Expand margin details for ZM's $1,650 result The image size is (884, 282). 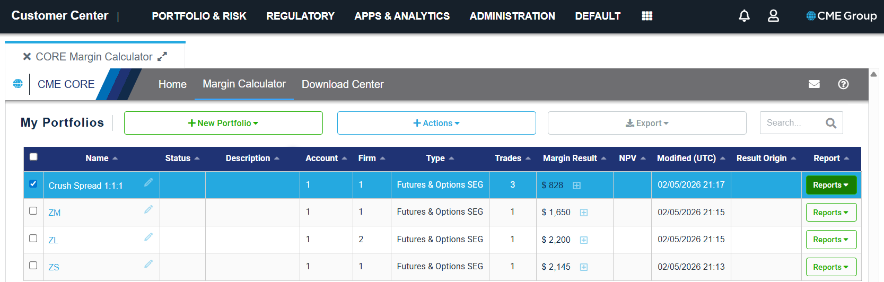tap(584, 213)
